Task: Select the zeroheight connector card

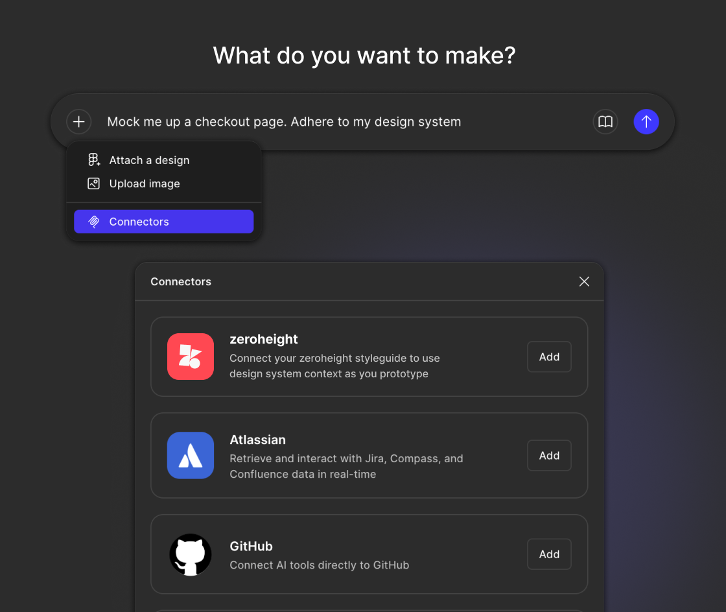Action: [369, 357]
